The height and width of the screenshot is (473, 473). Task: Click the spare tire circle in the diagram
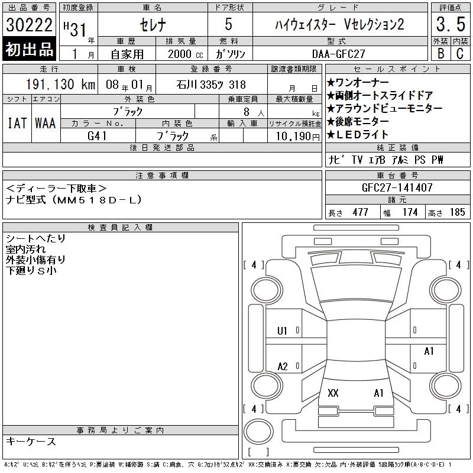[x=258, y=432]
